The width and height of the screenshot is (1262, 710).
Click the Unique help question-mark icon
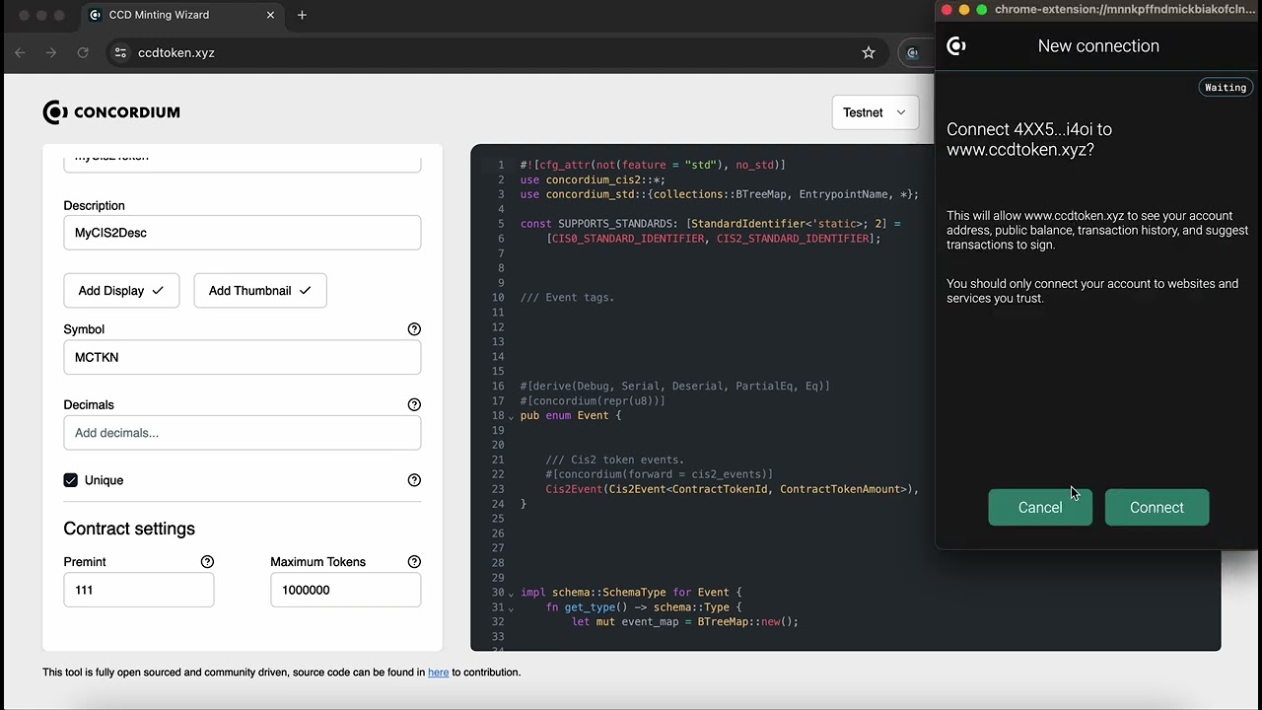(x=414, y=480)
